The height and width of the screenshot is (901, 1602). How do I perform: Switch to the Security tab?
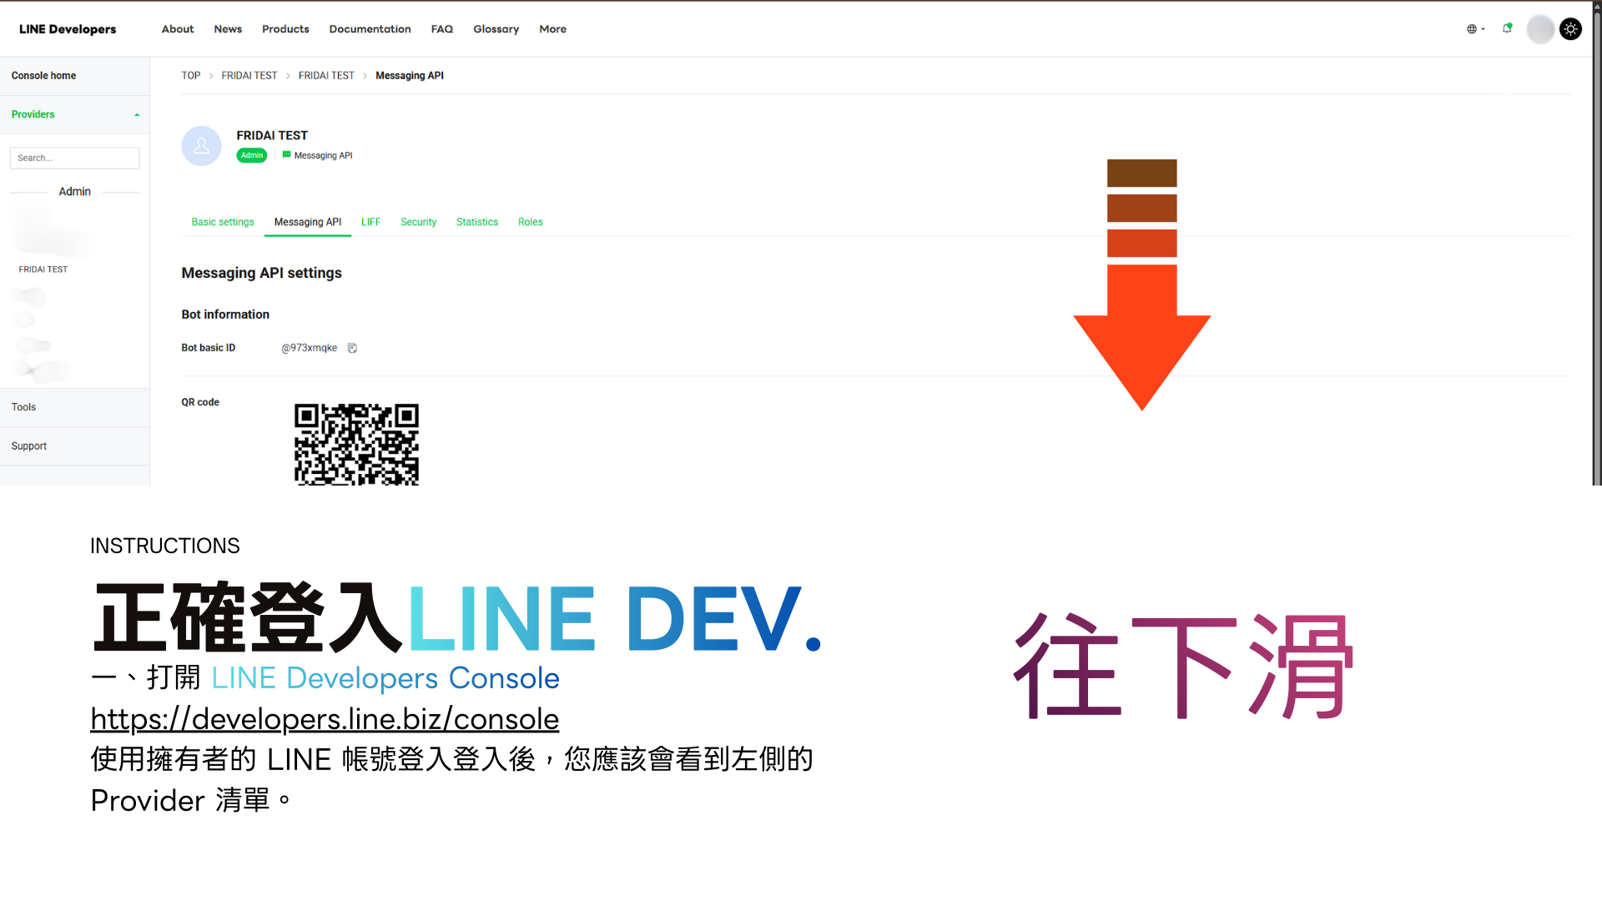tap(418, 222)
